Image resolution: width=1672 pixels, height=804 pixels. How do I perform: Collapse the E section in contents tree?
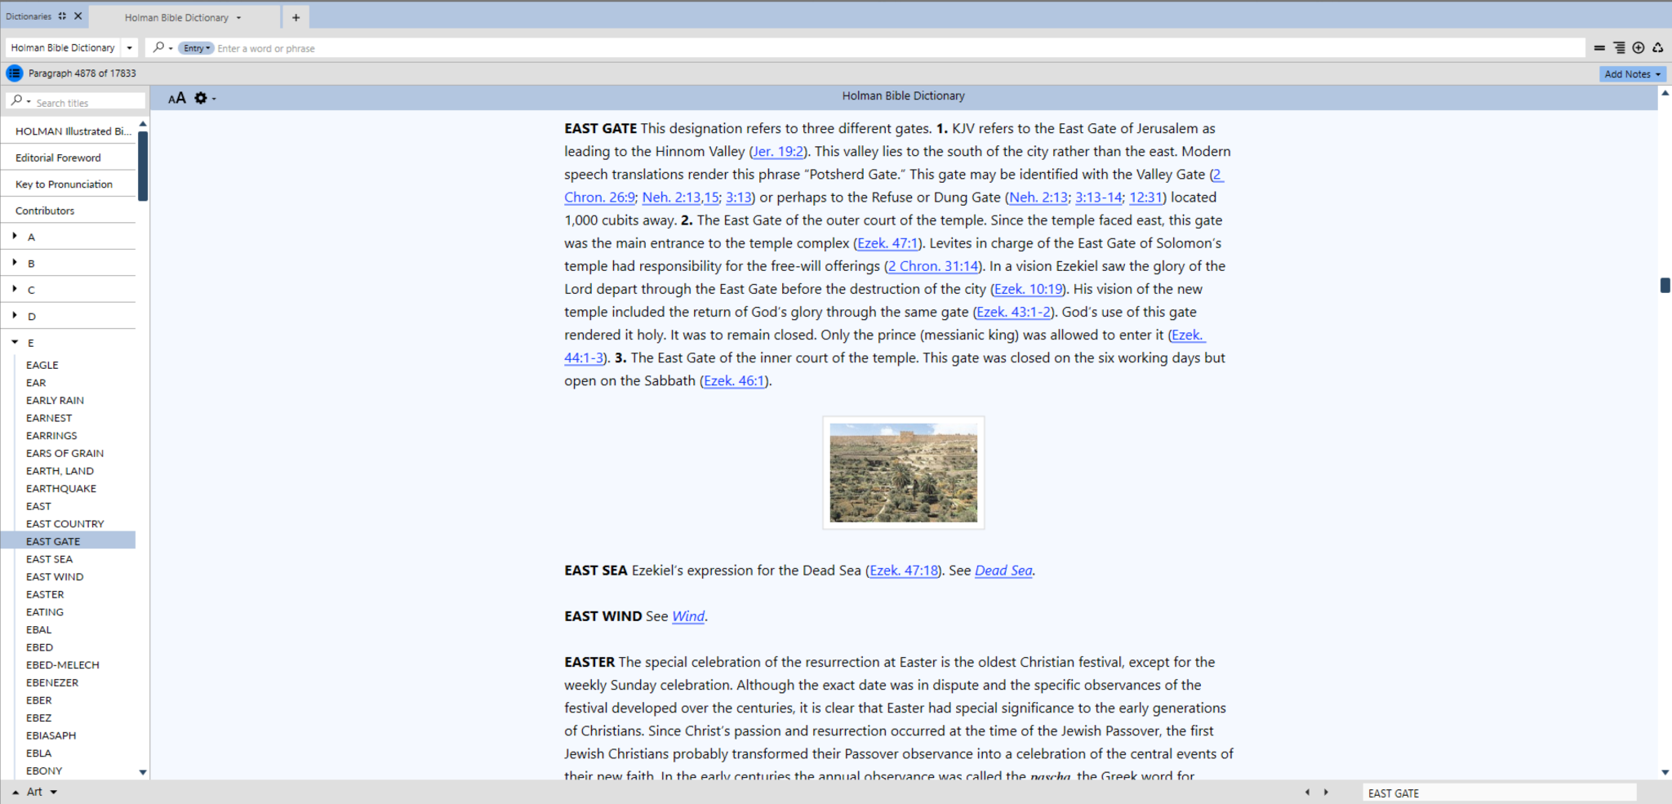(x=15, y=343)
